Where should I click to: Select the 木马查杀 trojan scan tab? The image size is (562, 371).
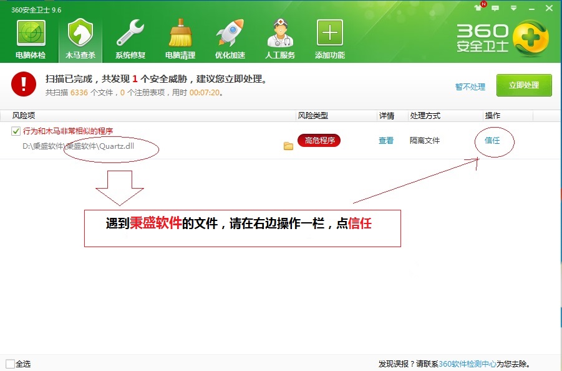(80, 39)
